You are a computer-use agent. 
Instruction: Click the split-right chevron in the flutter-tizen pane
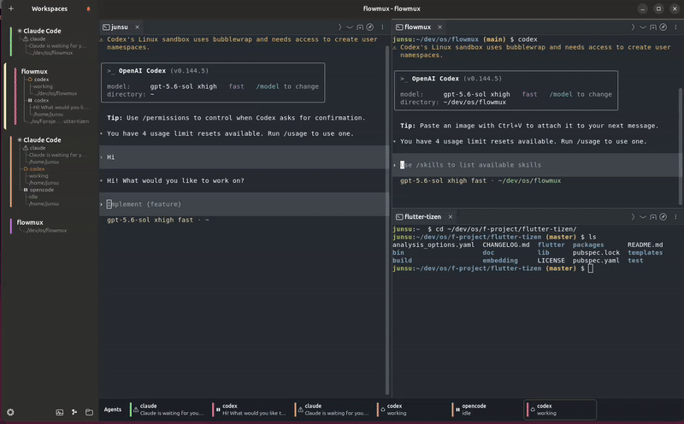pyautogui.click(x=633, y=217)
